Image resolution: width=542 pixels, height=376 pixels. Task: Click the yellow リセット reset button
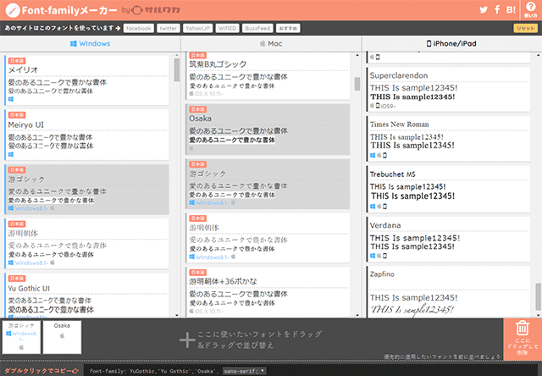(x=525, y=28)
